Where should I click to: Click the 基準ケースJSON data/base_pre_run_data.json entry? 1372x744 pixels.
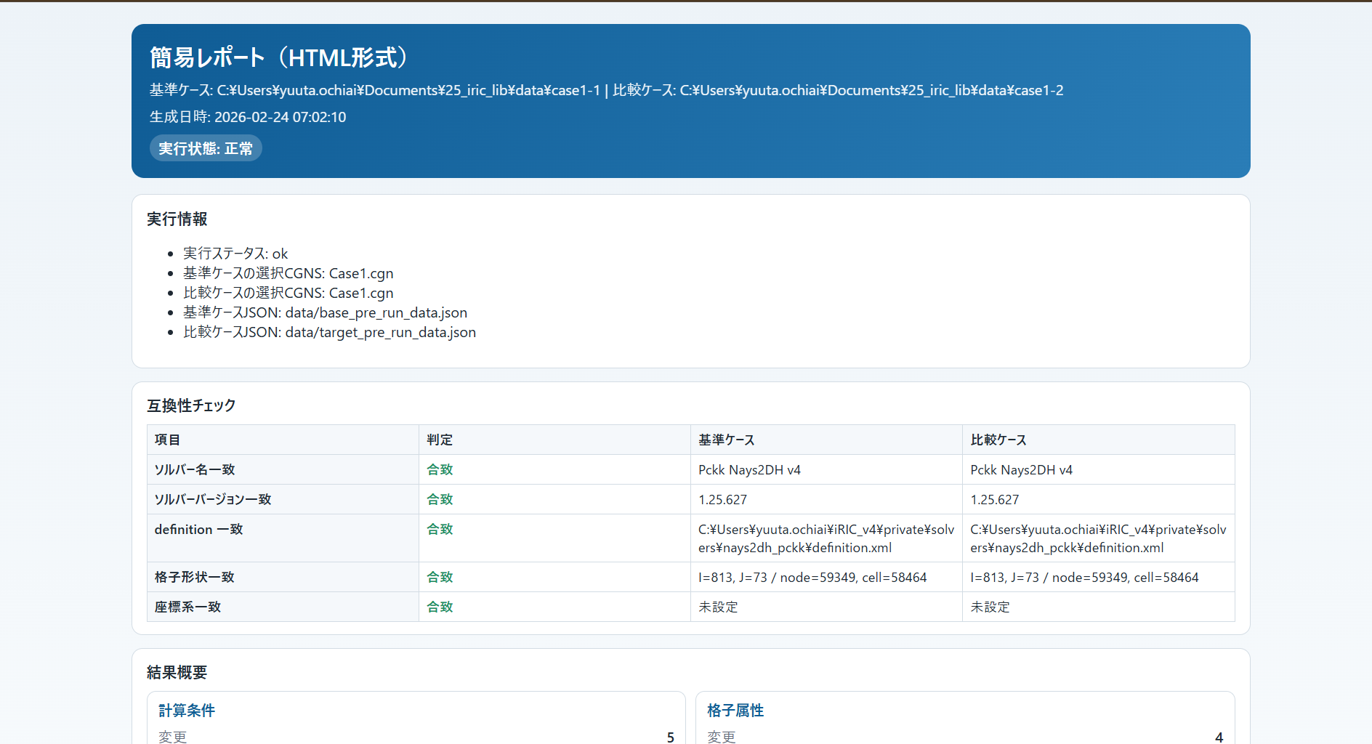click(x=325, y=312)
